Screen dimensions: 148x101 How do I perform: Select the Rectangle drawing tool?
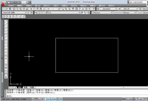tap(6, 34)
